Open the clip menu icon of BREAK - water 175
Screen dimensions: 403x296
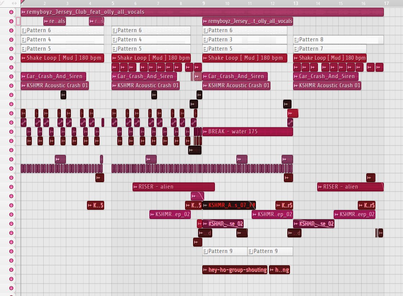coord(205,132)
